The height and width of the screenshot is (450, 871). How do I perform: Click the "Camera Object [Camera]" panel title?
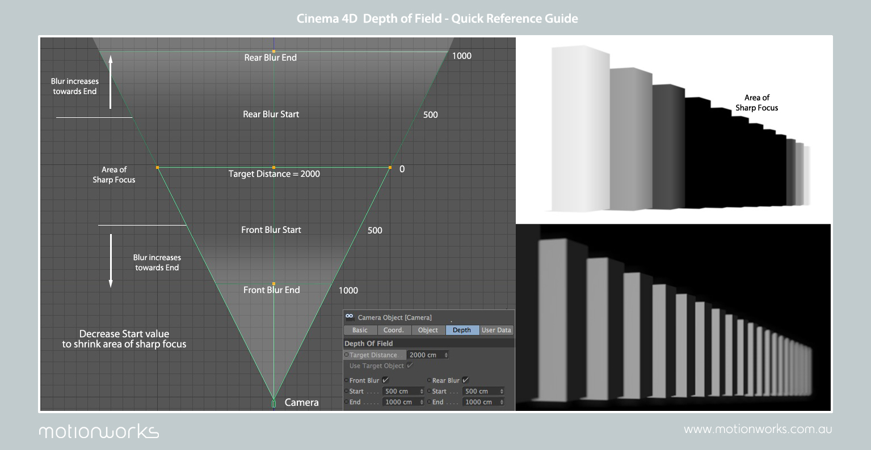tap(394, 317)
